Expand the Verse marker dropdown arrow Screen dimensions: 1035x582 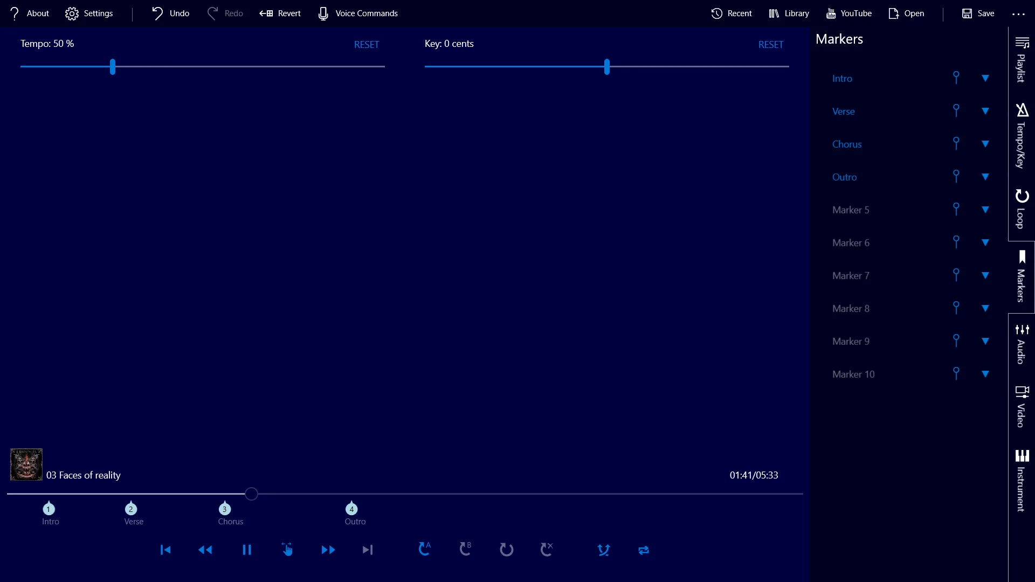[x=985, y=111]
